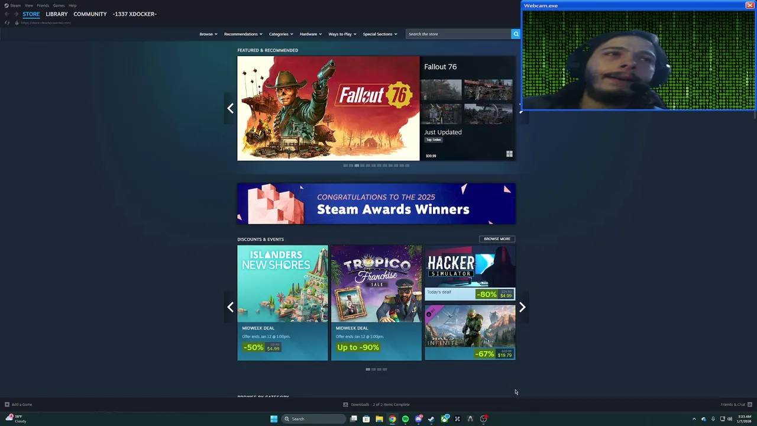Image resolution: width=757 pixels, height=426 pixels.
Task: Switch to the COMMUNITY tab
Action: [90, 14]
